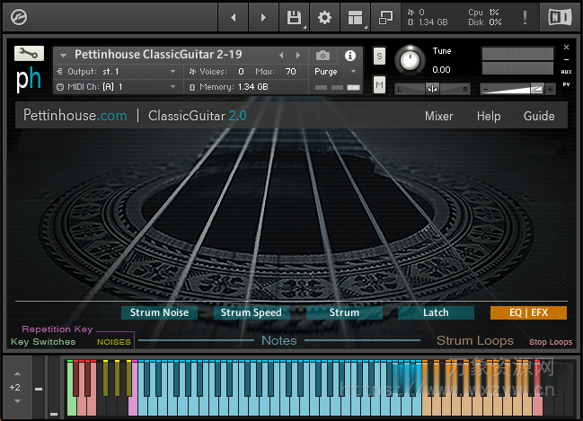Click the ph Pettinhouse logo

(x=28, y=79)
